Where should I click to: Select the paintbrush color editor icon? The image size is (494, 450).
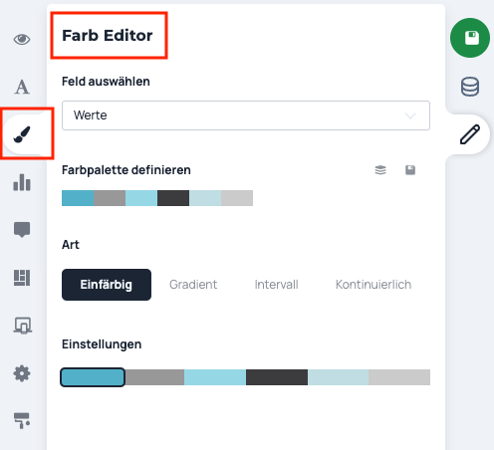click(22, 134)
